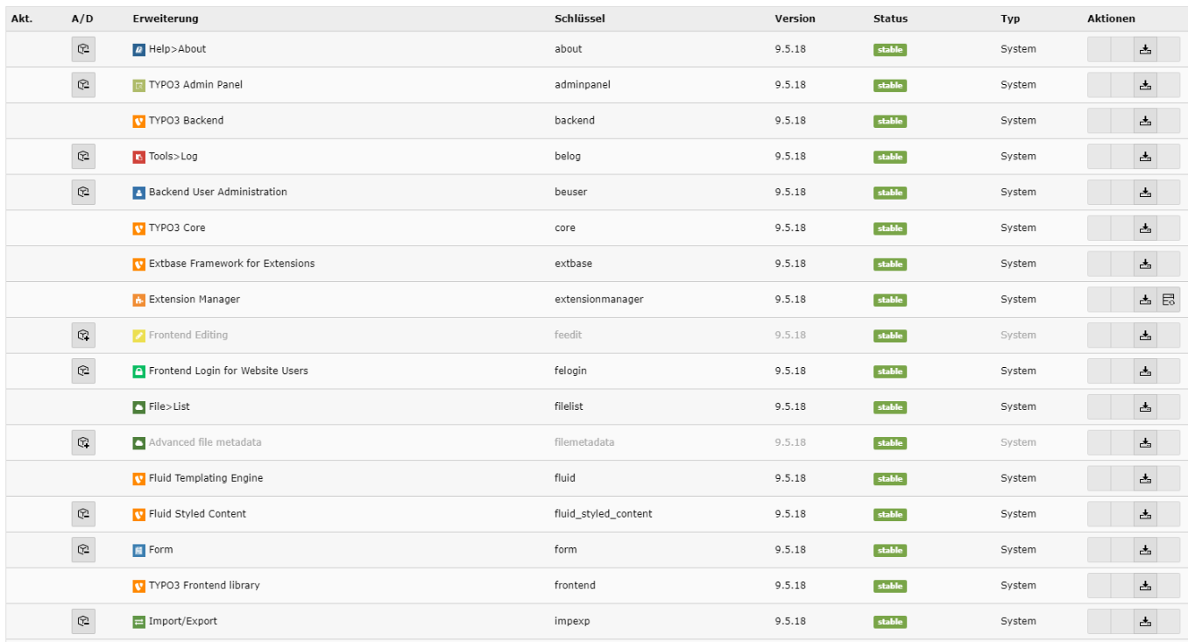Click the System type in felogin row
The height and width of the screenshot is (642, 1188).
click(x=1018, y=370)
